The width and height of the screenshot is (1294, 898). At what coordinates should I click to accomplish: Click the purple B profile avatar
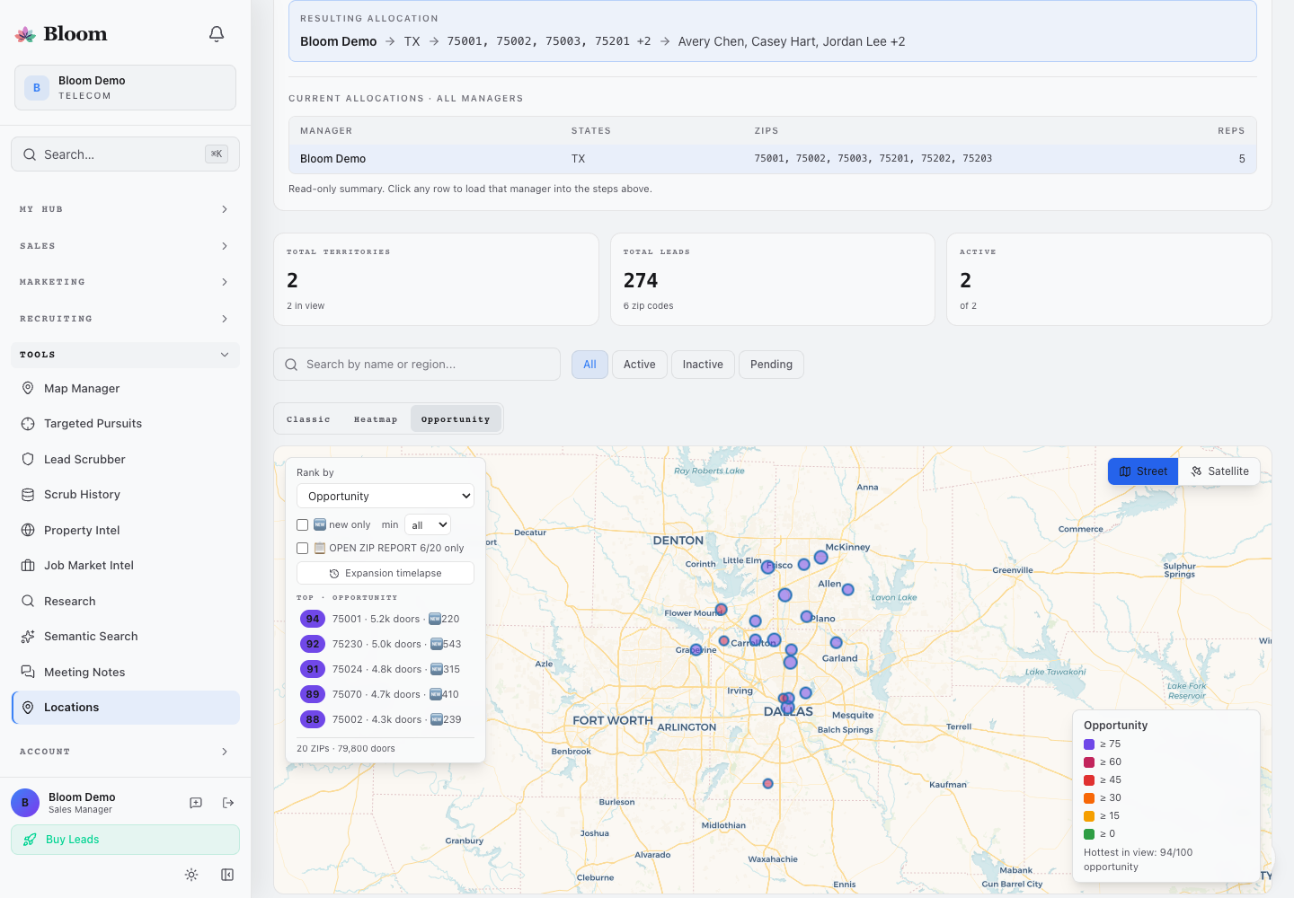25,803
